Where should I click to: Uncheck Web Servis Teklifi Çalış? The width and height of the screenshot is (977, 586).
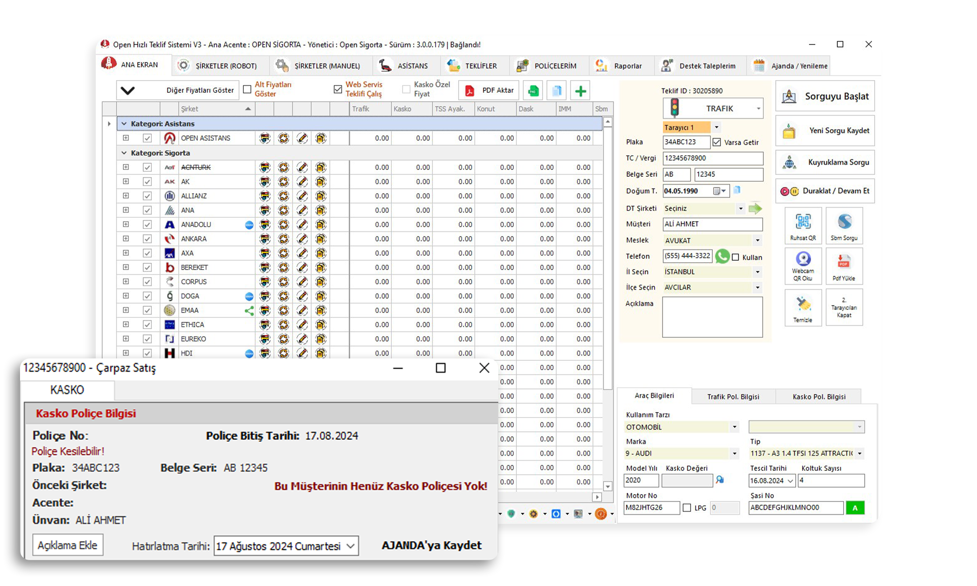point(338,89)
